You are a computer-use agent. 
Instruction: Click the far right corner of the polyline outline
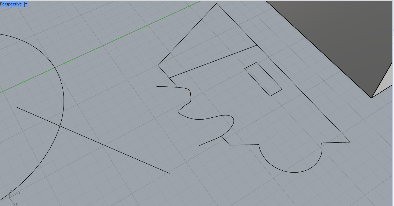pos(350,142)
